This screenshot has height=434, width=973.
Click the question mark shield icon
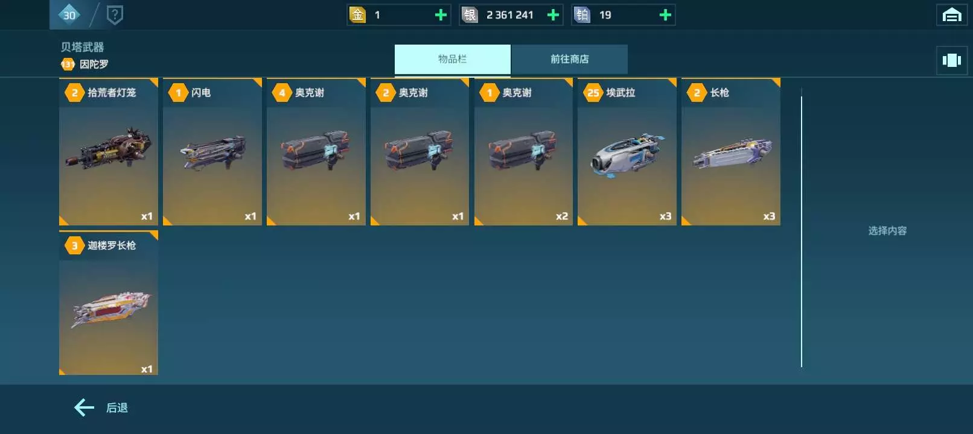pos(115,15)
